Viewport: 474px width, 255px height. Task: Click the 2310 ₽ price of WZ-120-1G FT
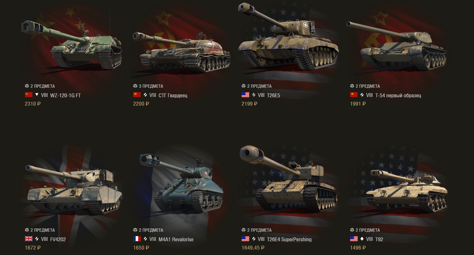[33, 104]
